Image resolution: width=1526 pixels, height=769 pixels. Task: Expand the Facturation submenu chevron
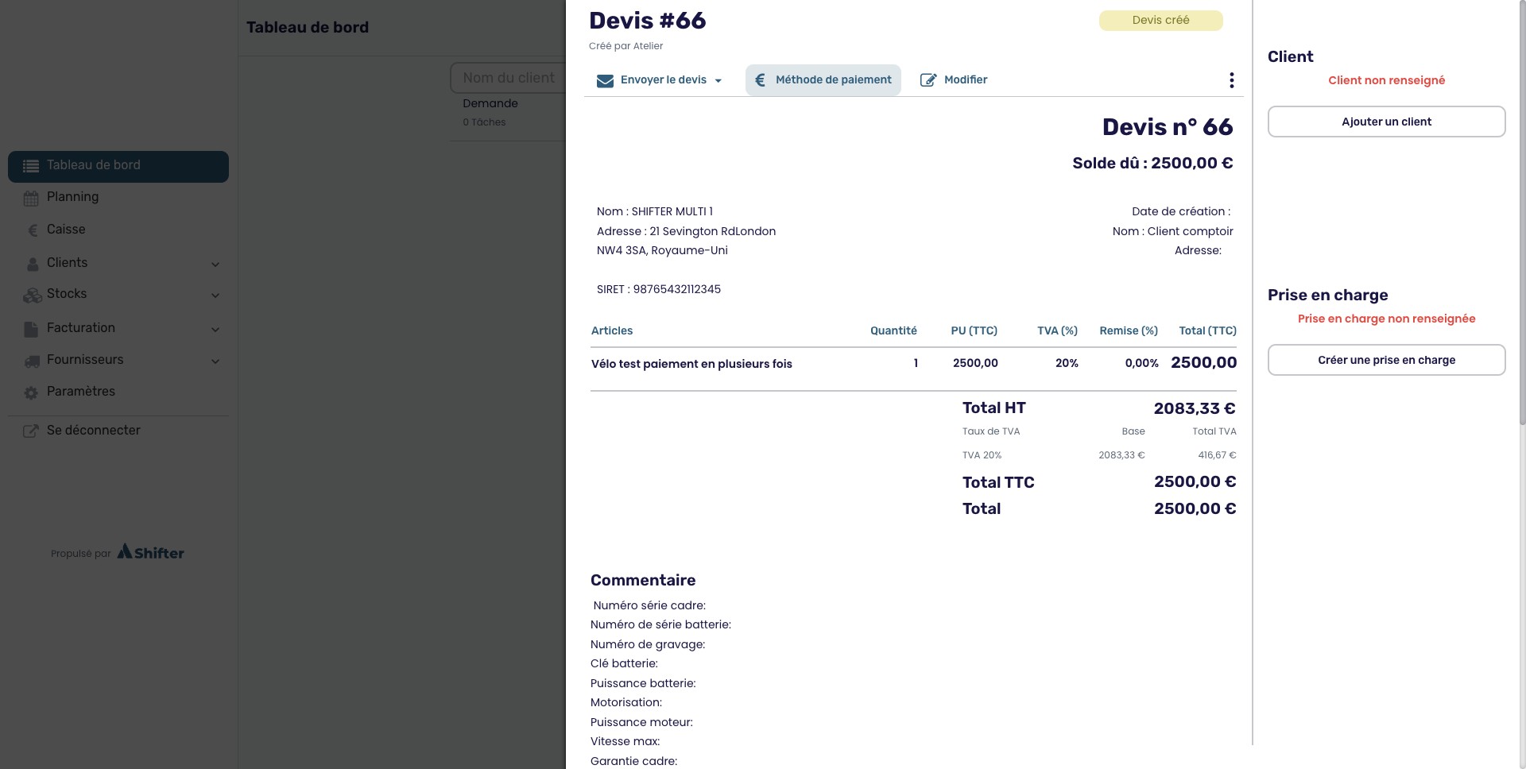pos(215,329)
